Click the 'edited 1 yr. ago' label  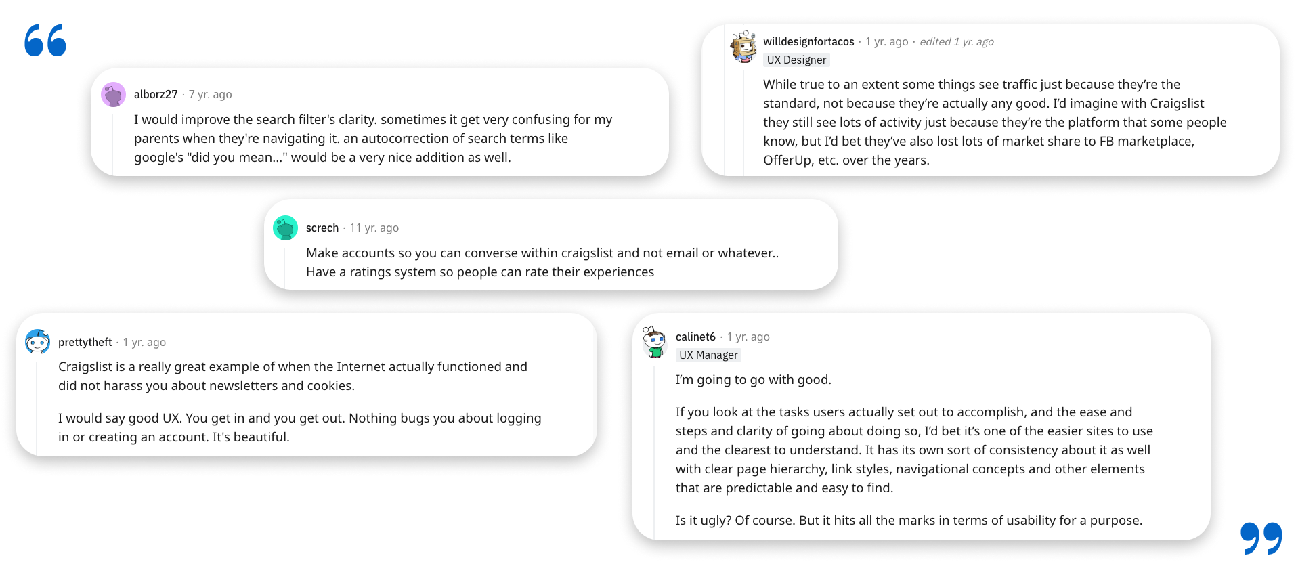pos(957,41)
